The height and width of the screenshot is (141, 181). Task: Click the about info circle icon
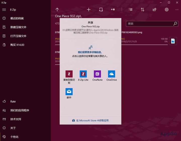(x=4, y=128)
